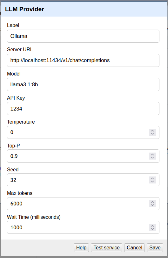Viewport: 168px width, 258px height.
Task: Increase the Temperature value with up arrow
Action: [152, 131]
